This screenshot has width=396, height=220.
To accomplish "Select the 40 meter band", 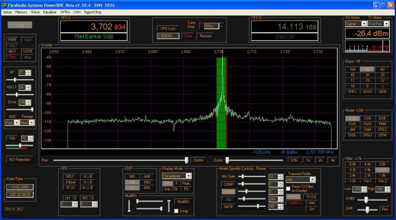I will [353, 75].
